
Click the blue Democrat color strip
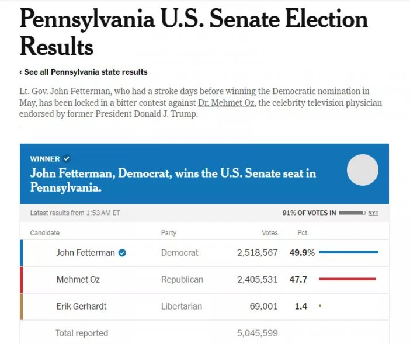click(x=22, y=253)
